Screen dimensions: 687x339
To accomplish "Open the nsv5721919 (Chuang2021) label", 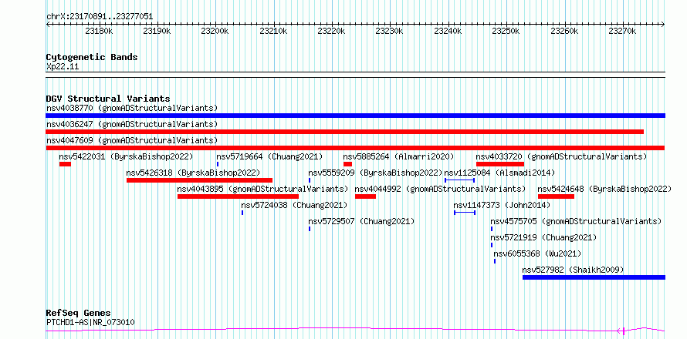I will coord(543,237).
